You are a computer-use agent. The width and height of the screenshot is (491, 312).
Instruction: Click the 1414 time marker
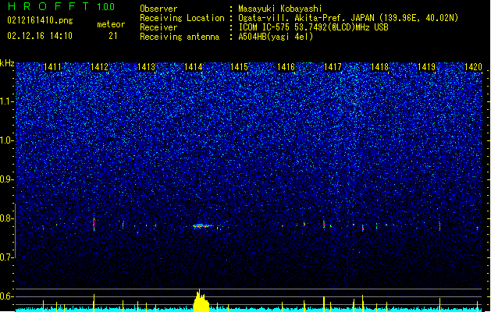point(194,67)
